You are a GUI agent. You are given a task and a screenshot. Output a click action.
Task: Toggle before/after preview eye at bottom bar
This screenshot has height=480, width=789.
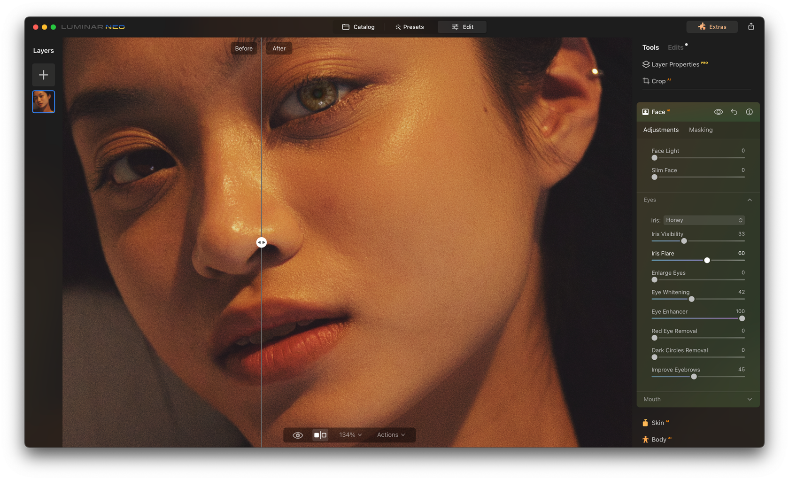(x=297, y=435)
